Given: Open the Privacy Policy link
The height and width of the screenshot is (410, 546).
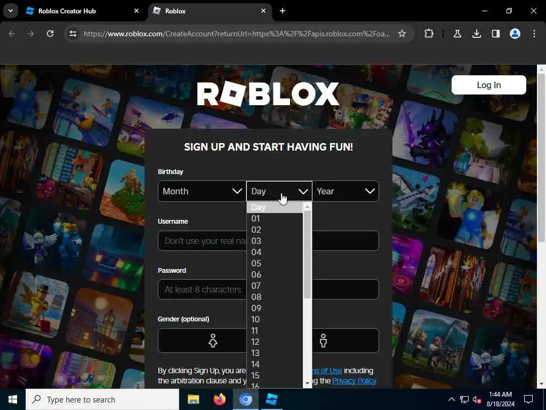Looking at the screenshot, I should (354, 381).
